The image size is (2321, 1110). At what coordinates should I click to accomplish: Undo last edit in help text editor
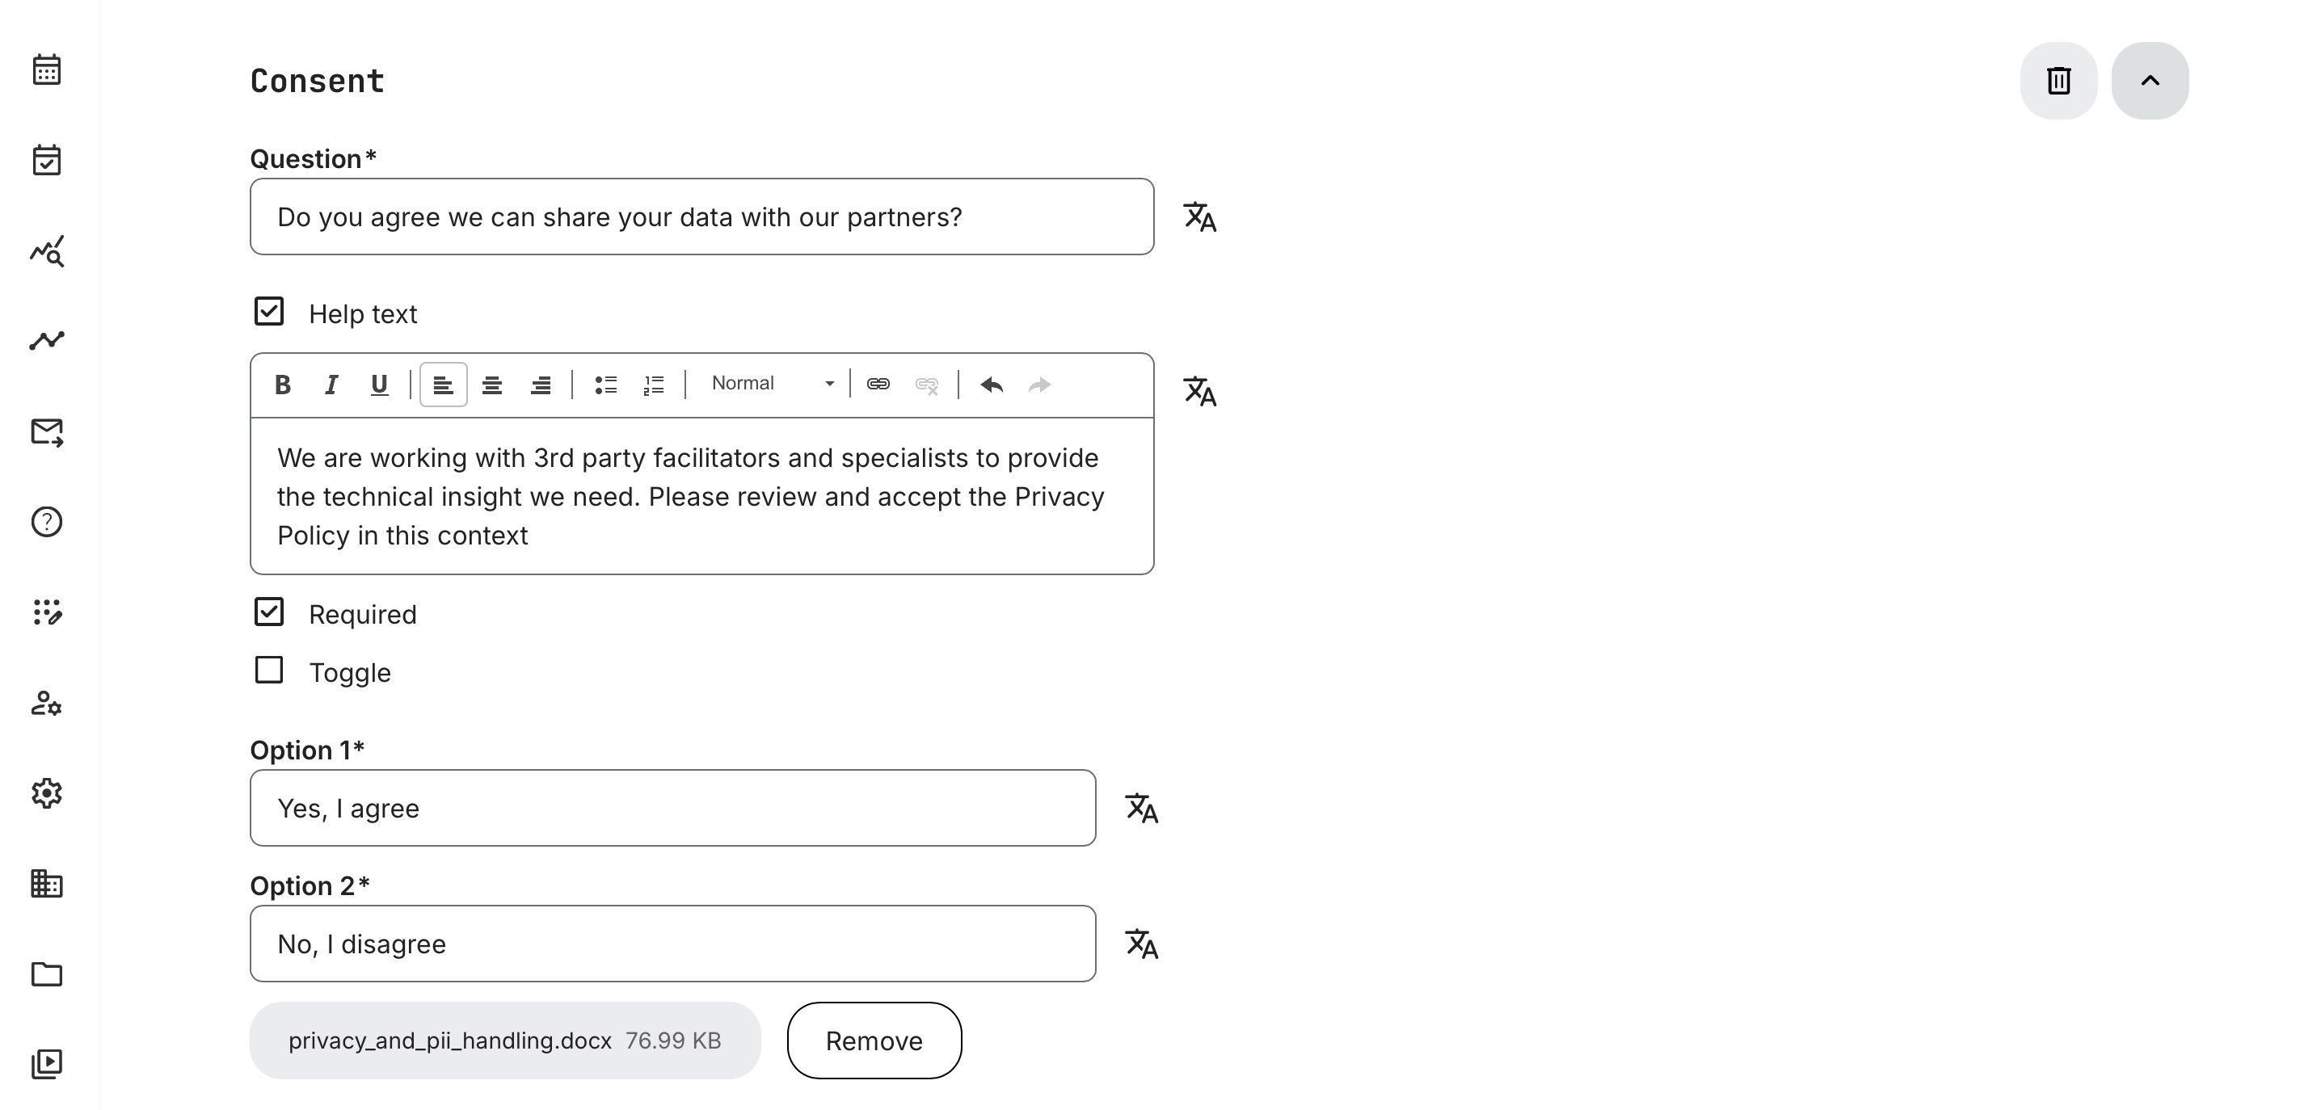pyautogui.click(x=992, y=385)
